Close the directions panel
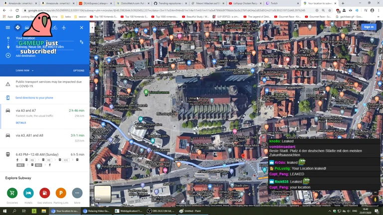 click(81, 27)
